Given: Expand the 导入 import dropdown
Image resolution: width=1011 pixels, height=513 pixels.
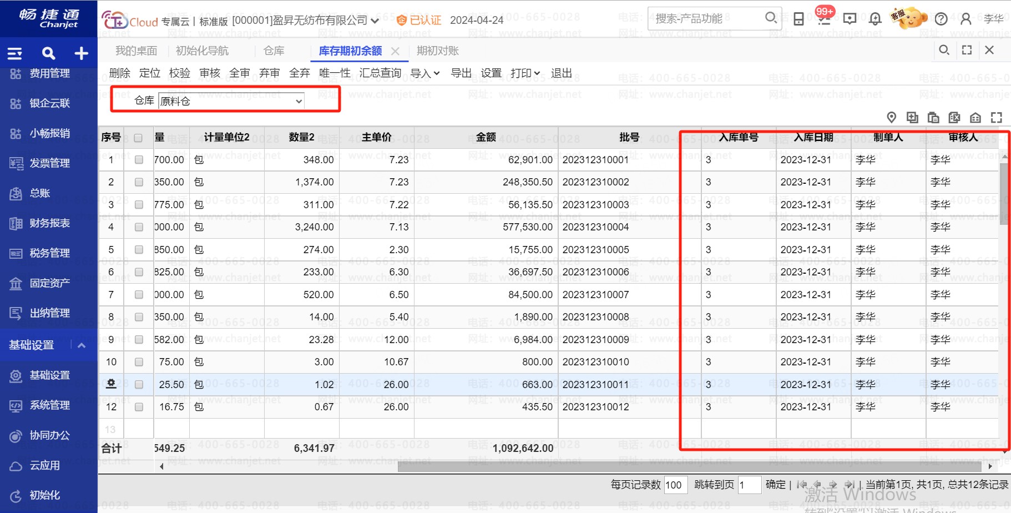Looking at the screenshot, I should pos(425,73).
